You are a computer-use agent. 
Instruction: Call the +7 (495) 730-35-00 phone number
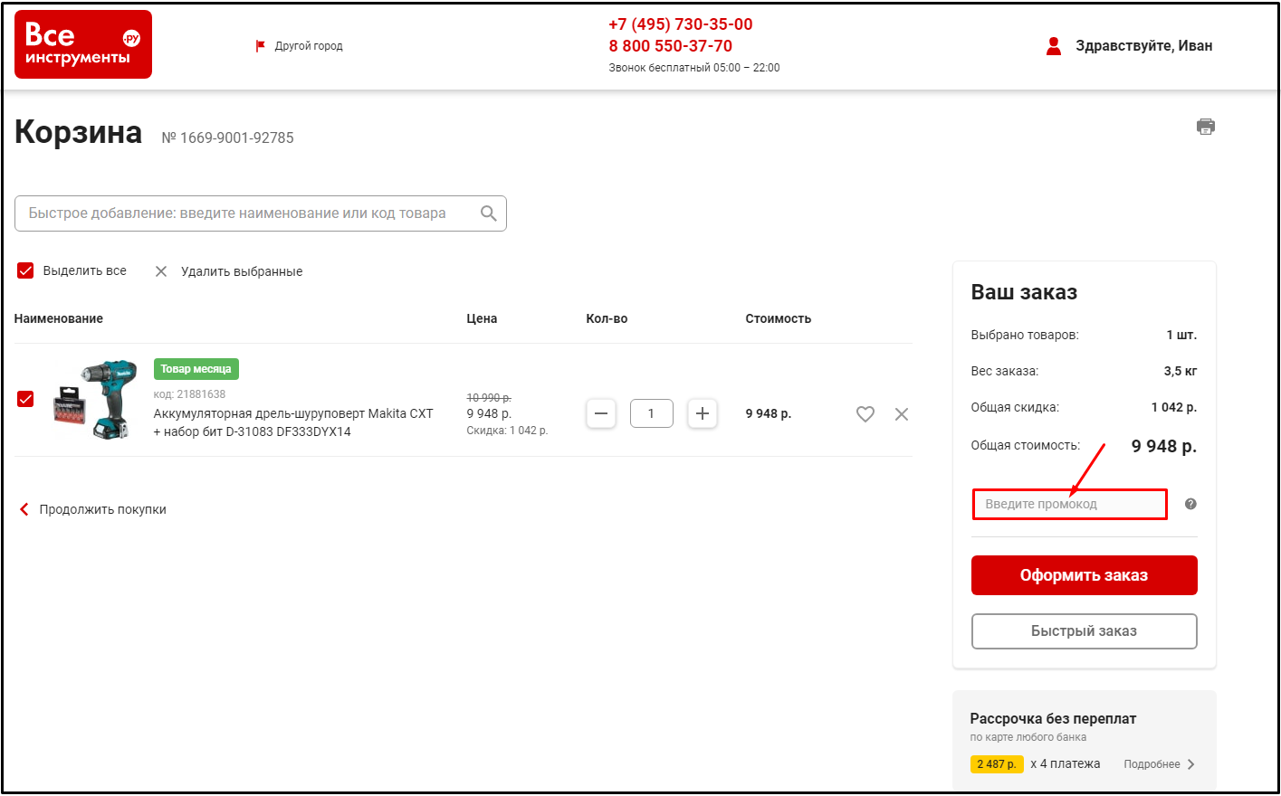tap(681, 24)
